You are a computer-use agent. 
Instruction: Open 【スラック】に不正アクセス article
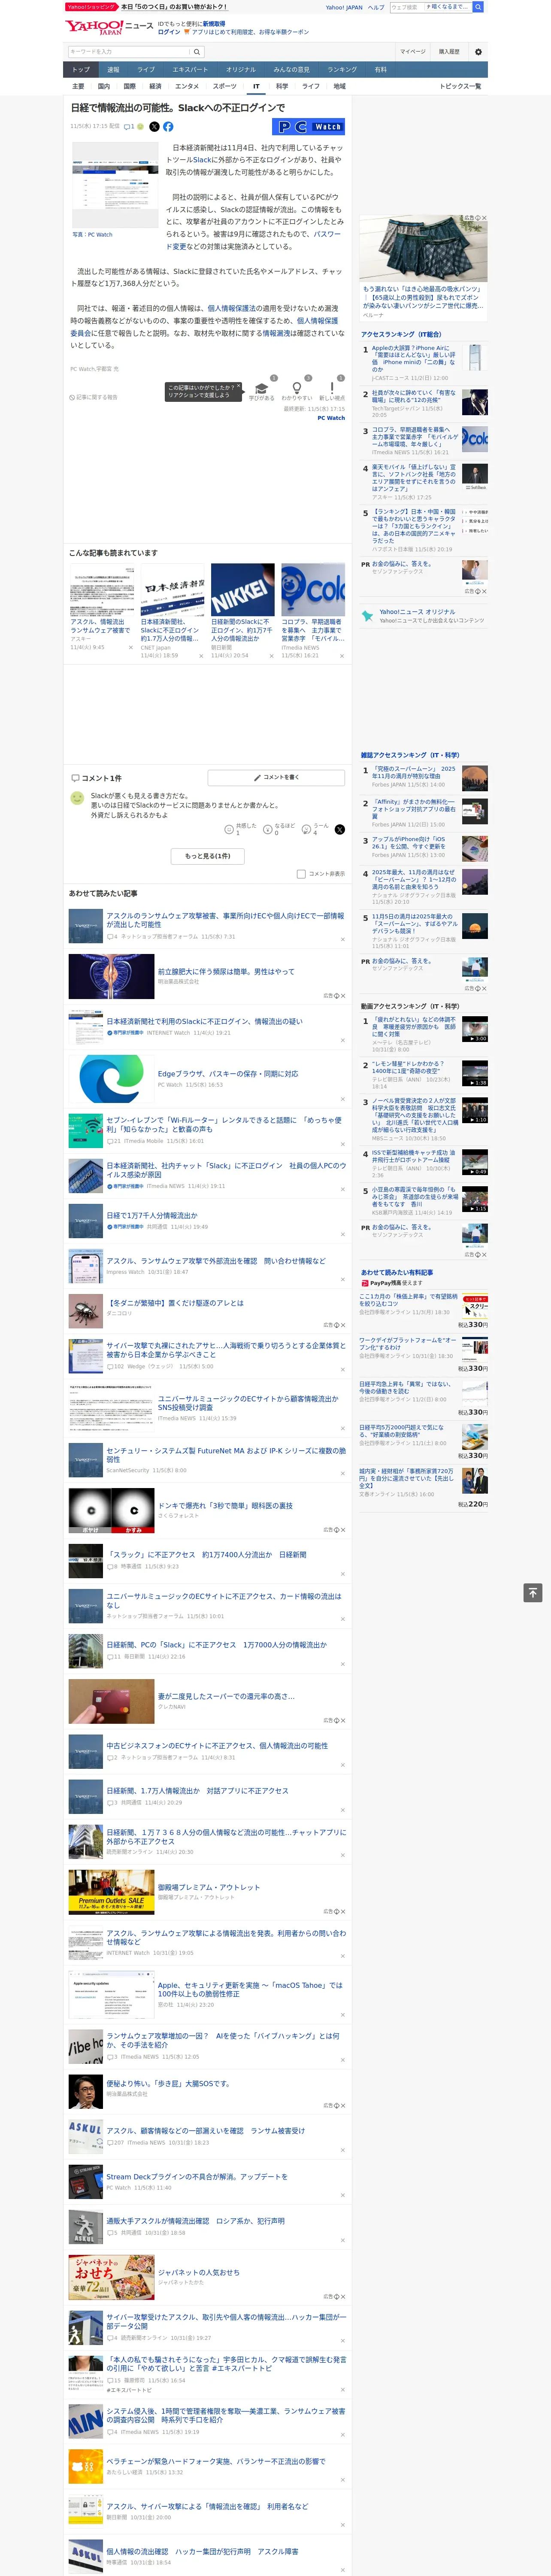[x=206, y=1555]
